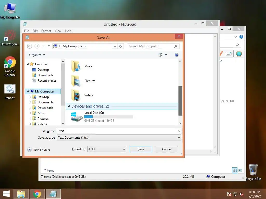Open the DataWagon shortcut on desktop
This screenshot has width=266, height=199.
coord(10,38)
